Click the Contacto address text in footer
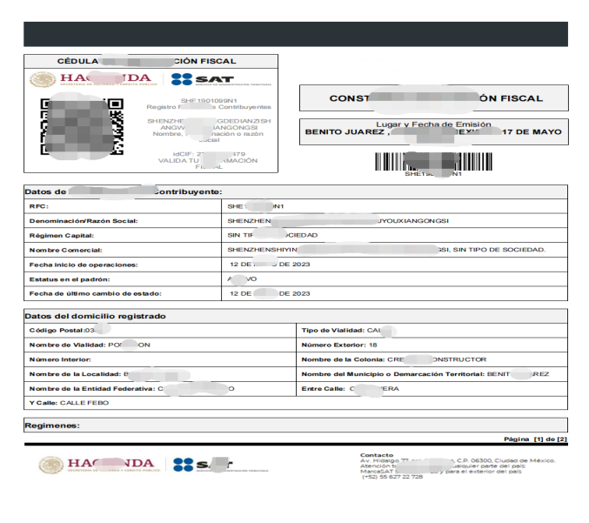The width and height of the screenshot is (589, 523). (458, 466)
